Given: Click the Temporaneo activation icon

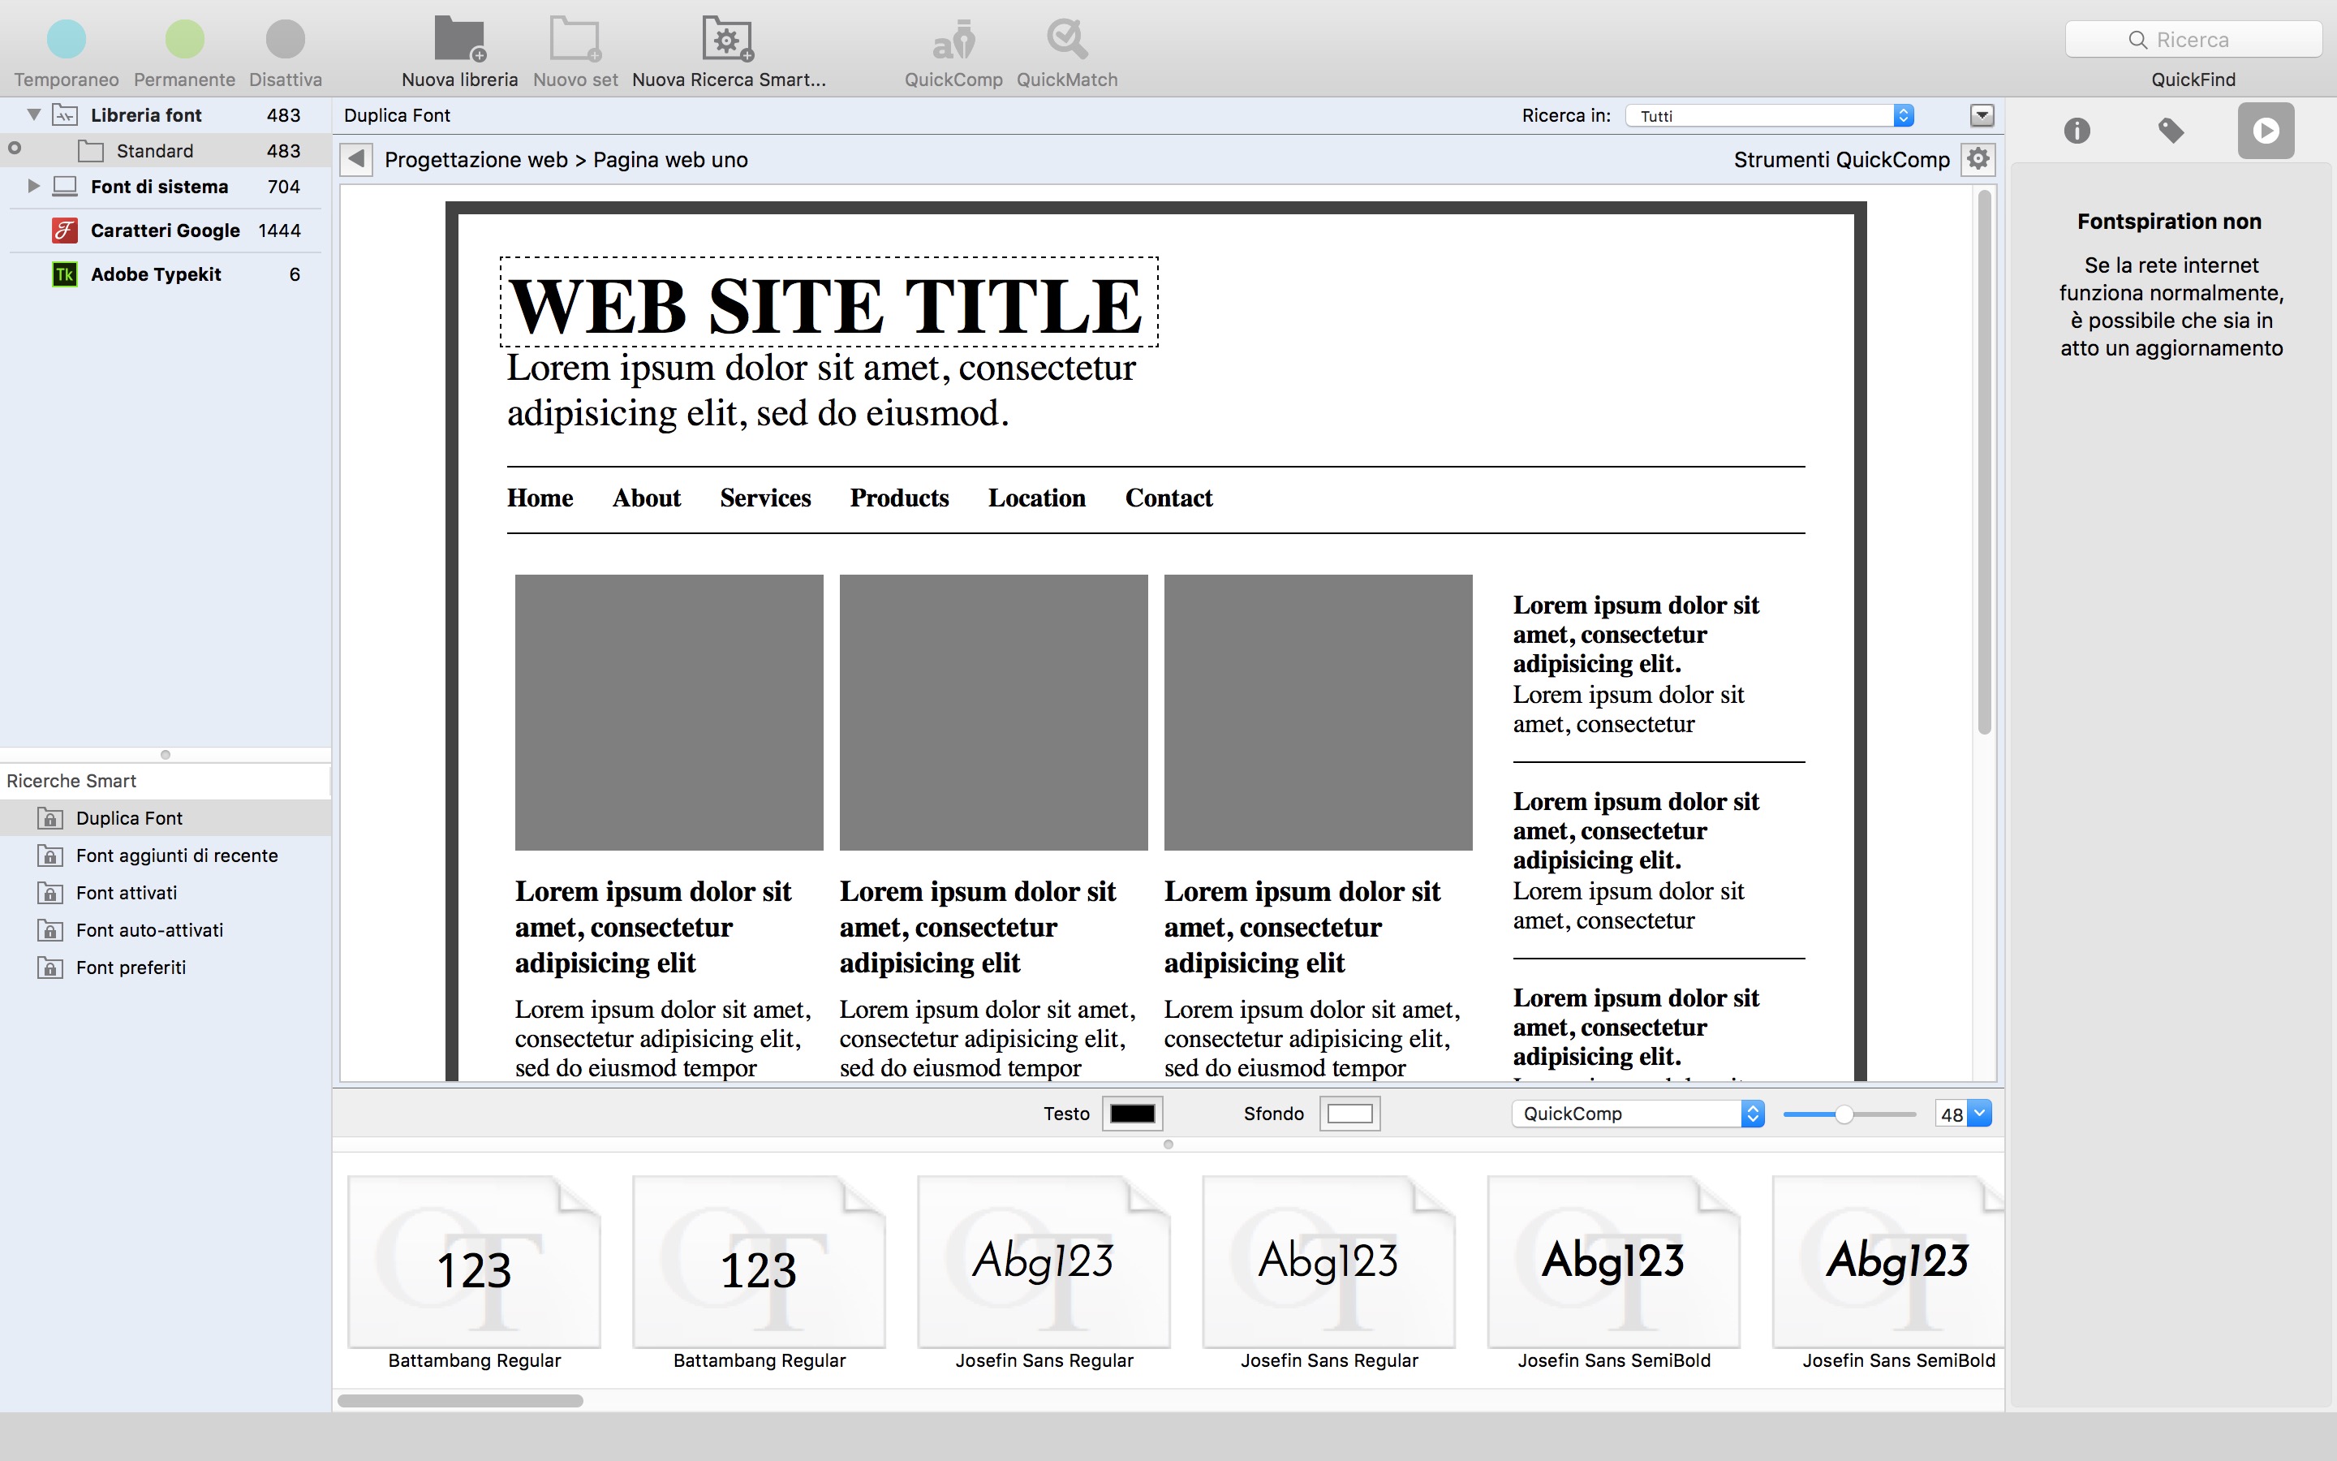Looking at the screenshot, I should point(67,40).
